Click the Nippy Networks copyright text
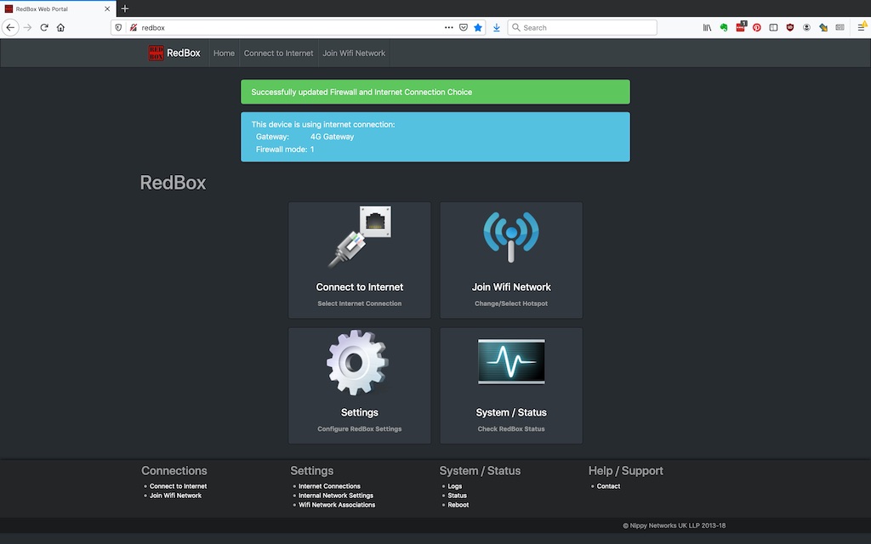871x544 pixels. pyautogui.click(x=674, y=525)
